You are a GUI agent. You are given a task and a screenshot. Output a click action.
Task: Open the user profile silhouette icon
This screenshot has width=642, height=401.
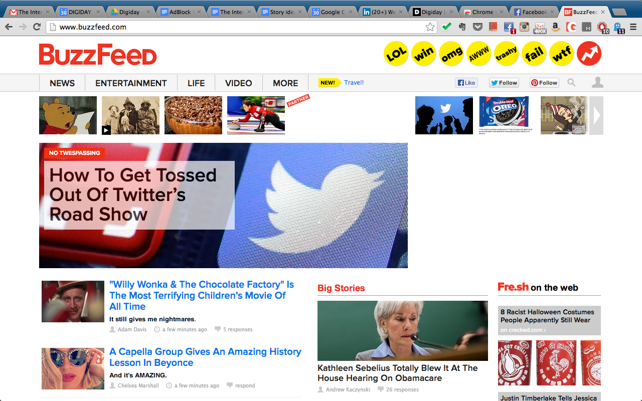(x=597, y=83)
